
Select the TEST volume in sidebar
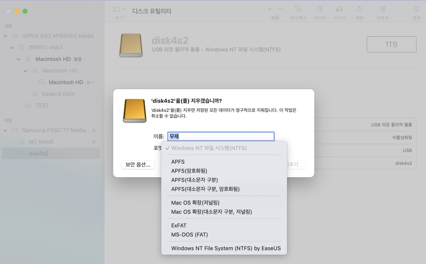pyautogui.click(x=42, y=105)
